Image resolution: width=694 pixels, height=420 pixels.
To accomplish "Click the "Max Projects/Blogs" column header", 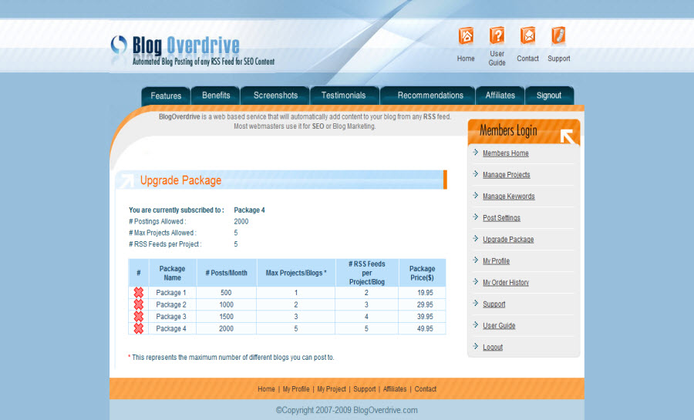I will click(295, 273).
